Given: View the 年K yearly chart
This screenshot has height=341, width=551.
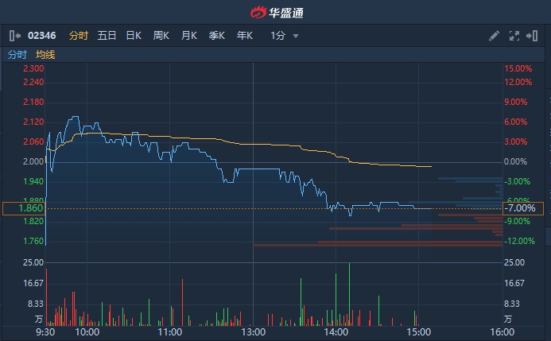Looking at the screenshot, I should 244,36.
